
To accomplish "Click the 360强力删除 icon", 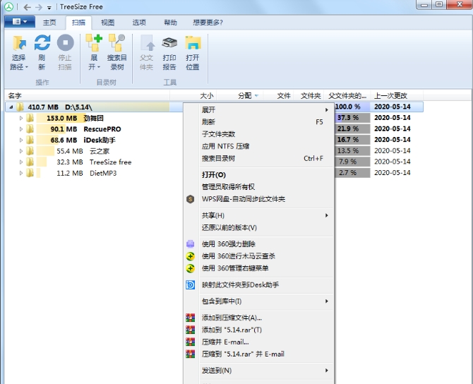I will pyautogui.click(x=191, y=244).
